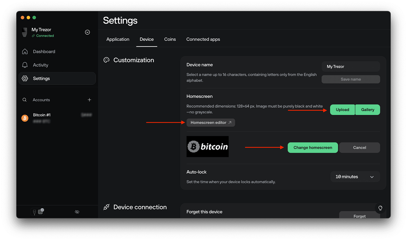Screen dimensions: 407x240
Task: Toggle discreet mode eye icon
Action: click(x=77, y=212)
